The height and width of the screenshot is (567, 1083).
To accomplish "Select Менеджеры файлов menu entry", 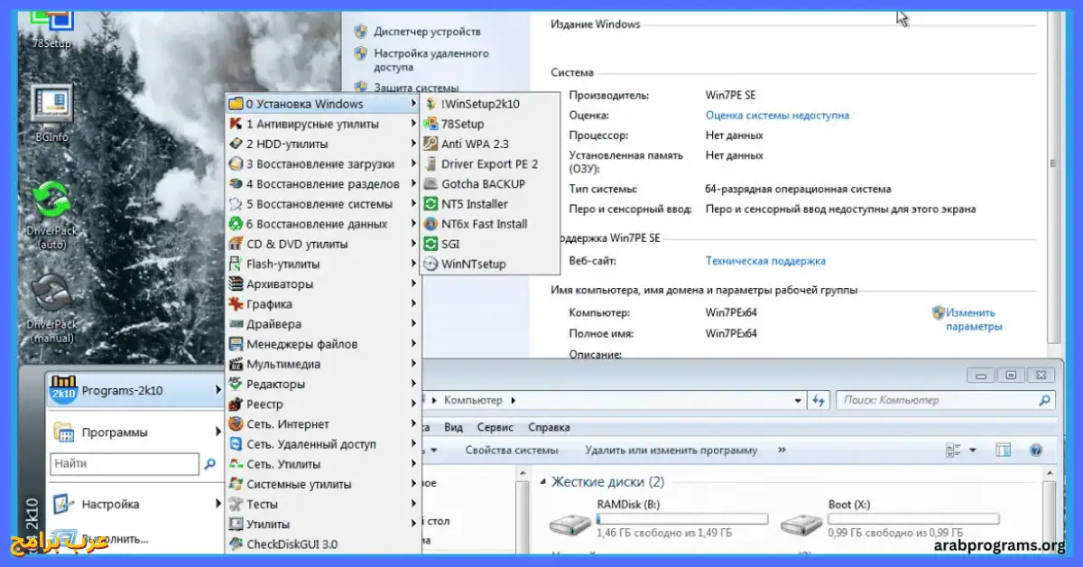I will [x=322, y=344].
